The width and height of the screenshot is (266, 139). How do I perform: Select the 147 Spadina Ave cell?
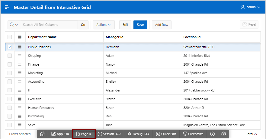[220, 73]
